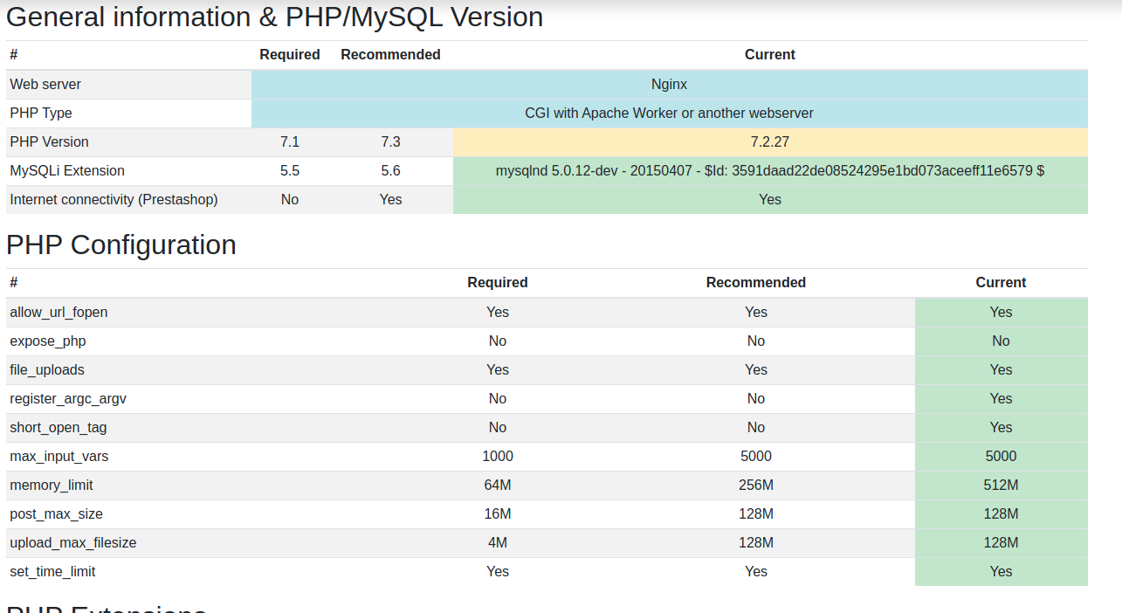Click the PHP Version required value '7.1'

pos(290,142)
